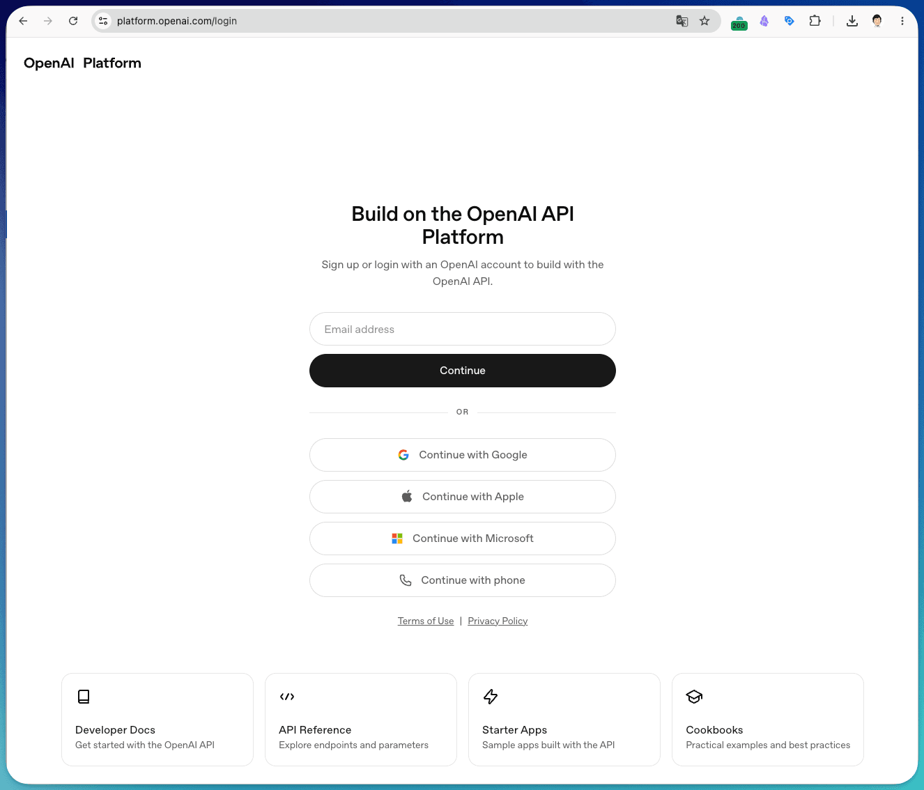Click the black Continue button
Viewport: 924px width, 790px height.
click(x=463, y=371)
